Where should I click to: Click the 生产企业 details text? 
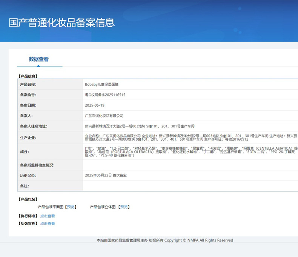[191, 138]
